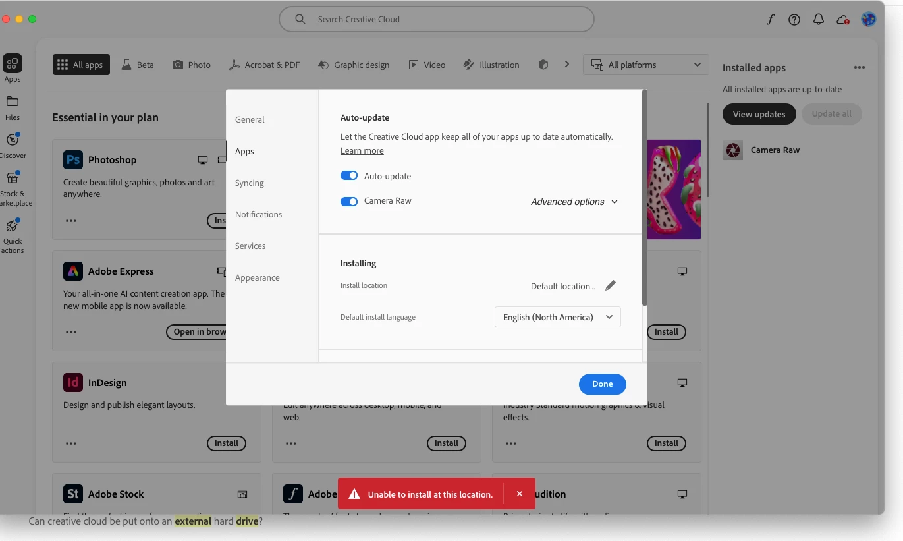Click Camera Raw in Installed apps list
Screen dimensions: 903x541
tap(775, 150)
